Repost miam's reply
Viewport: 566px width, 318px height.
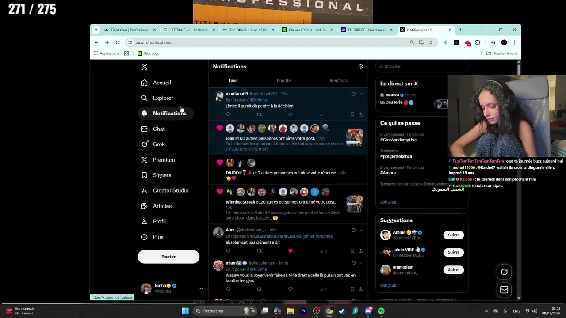tap(259, 289)
